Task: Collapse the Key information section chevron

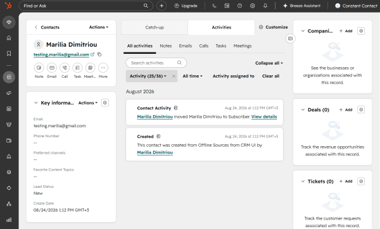Action: 36,103
